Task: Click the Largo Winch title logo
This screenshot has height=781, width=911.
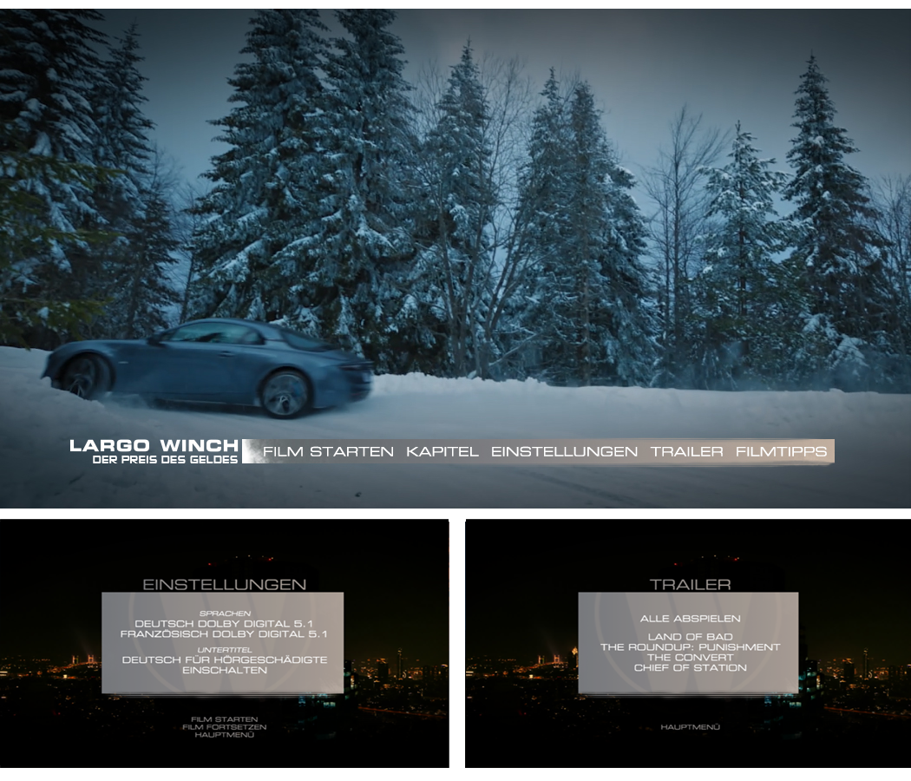Action: click(x=154, y=450)
